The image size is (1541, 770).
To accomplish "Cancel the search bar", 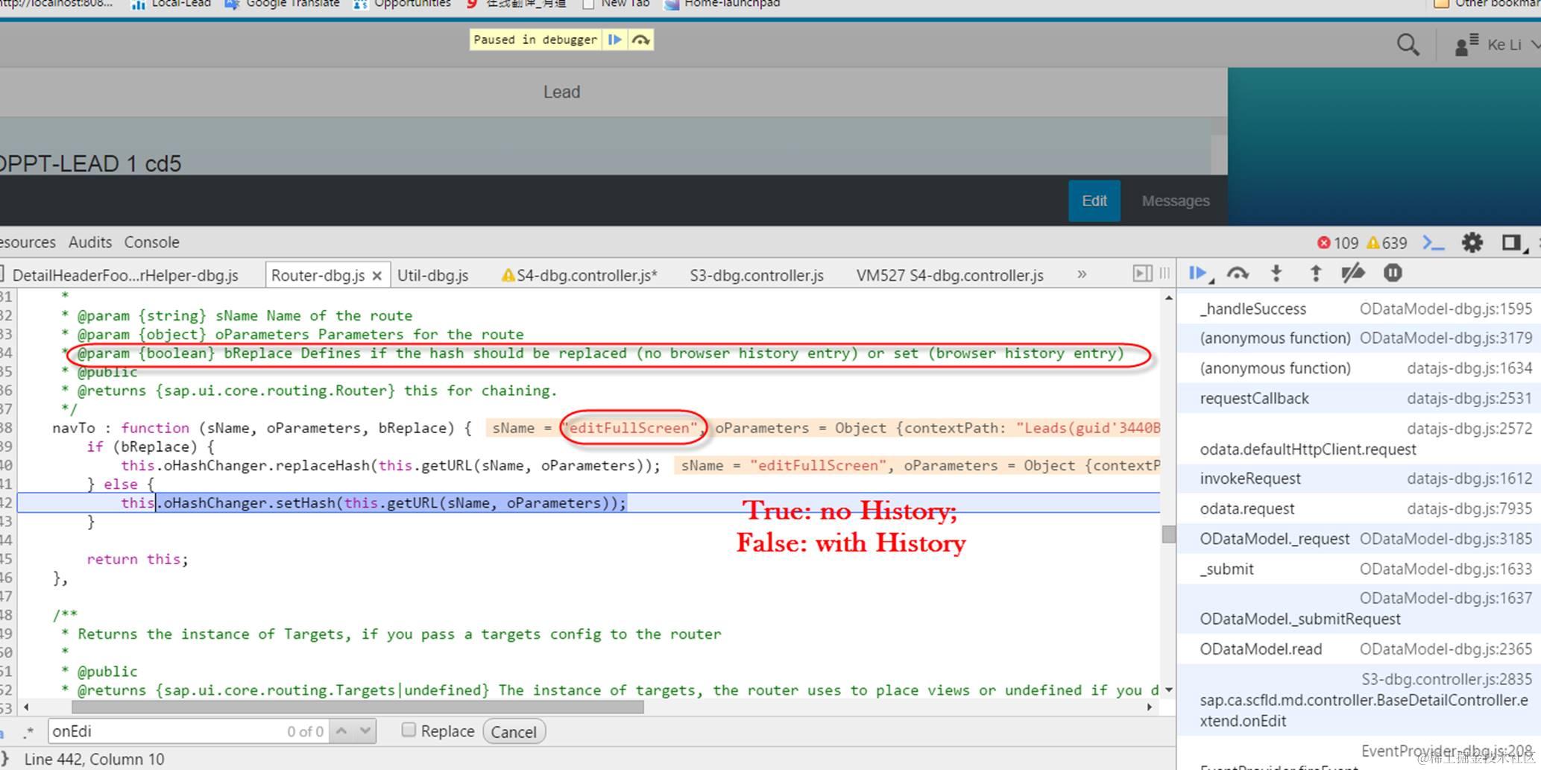I will (x=514, y=732).
